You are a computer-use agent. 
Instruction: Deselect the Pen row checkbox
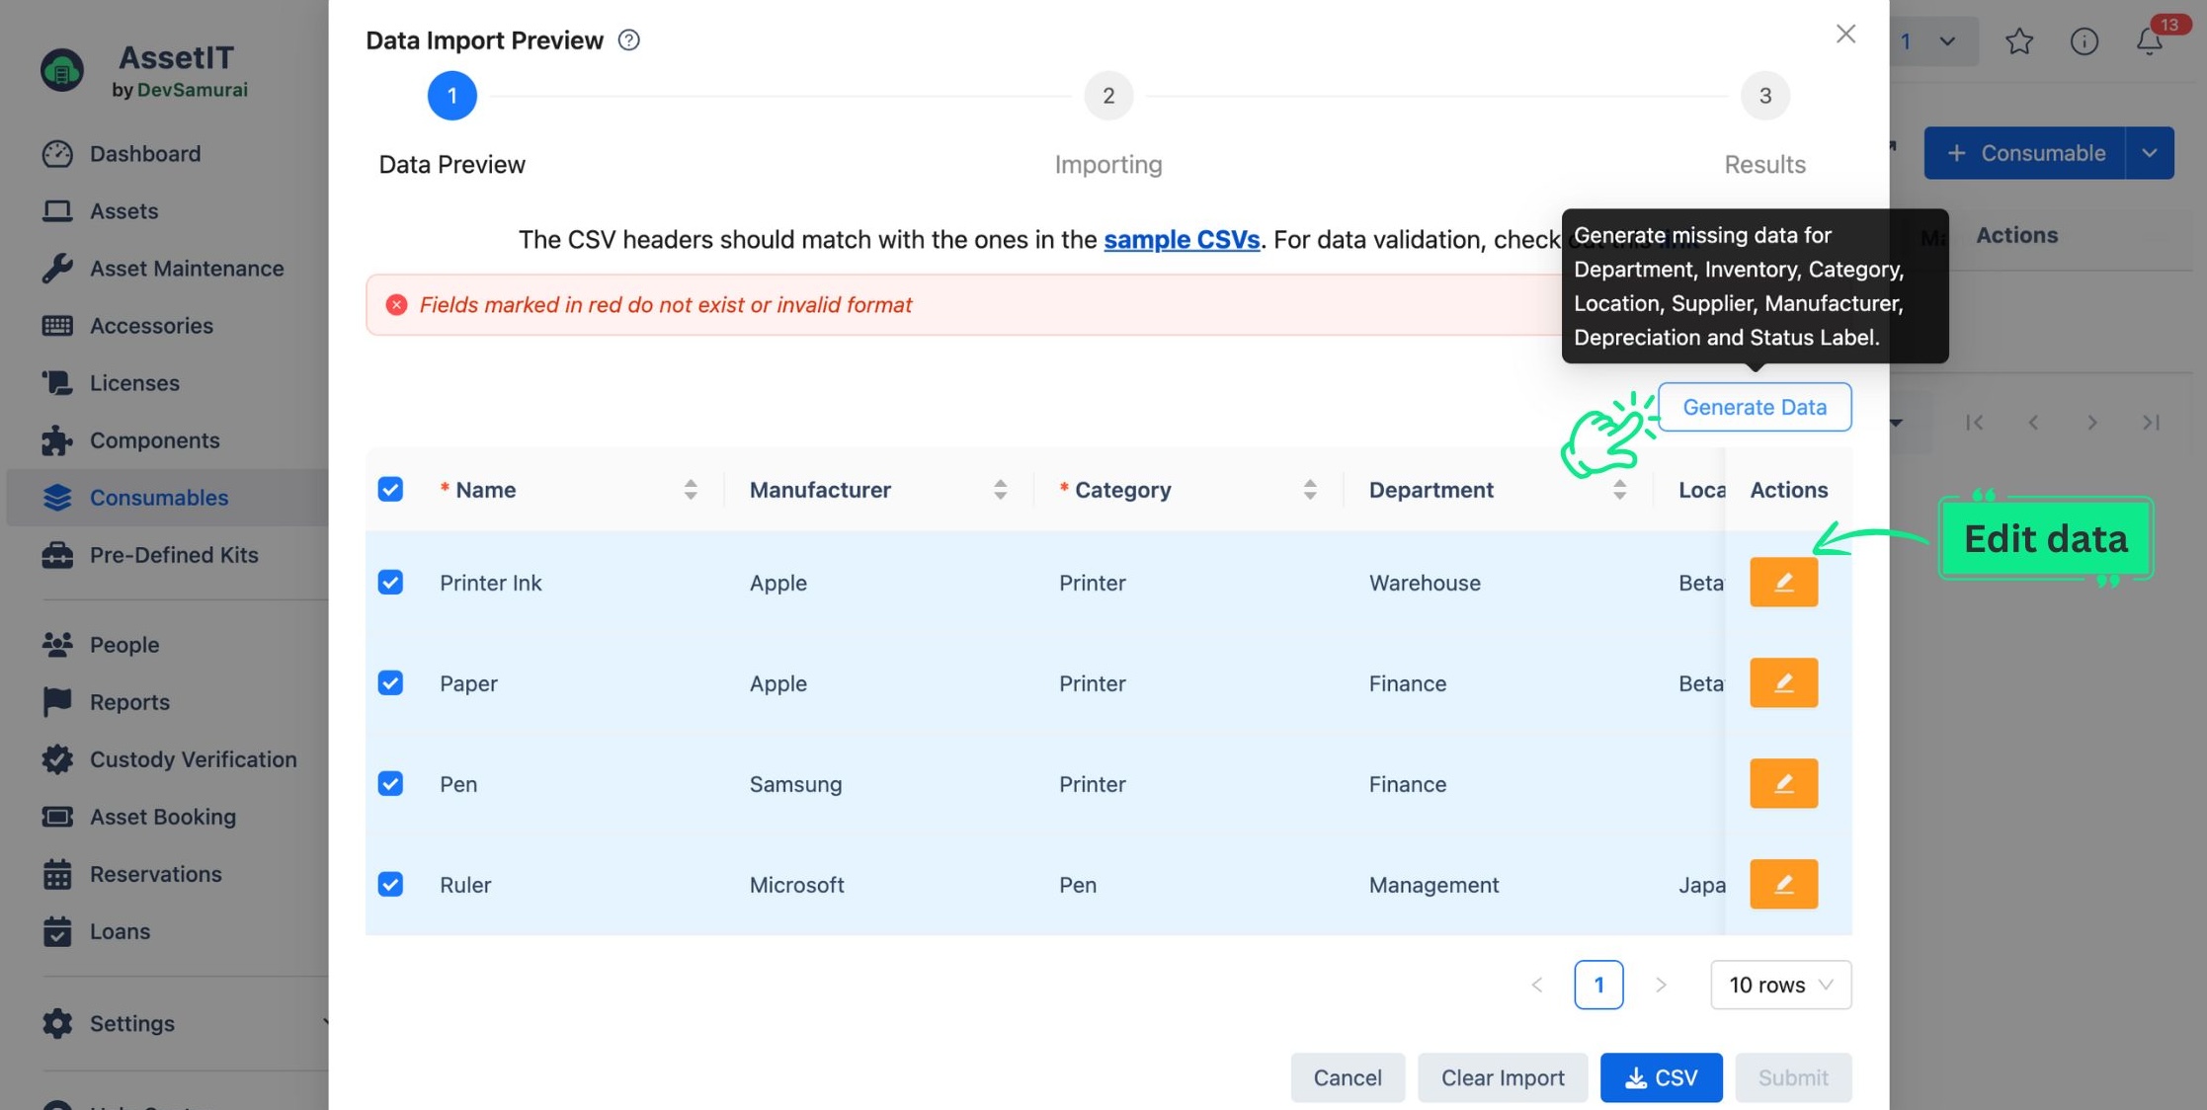pyautogui.click(x=390, y=783)
